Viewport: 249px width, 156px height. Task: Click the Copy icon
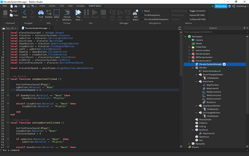(11, 15)
